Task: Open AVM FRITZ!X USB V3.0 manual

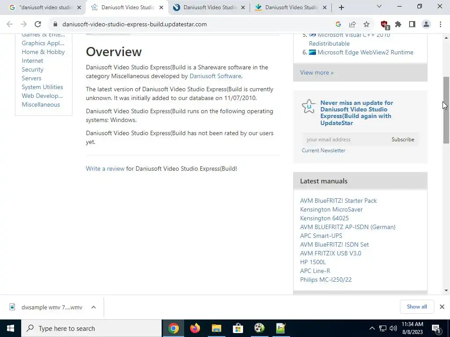Action: 330,253
